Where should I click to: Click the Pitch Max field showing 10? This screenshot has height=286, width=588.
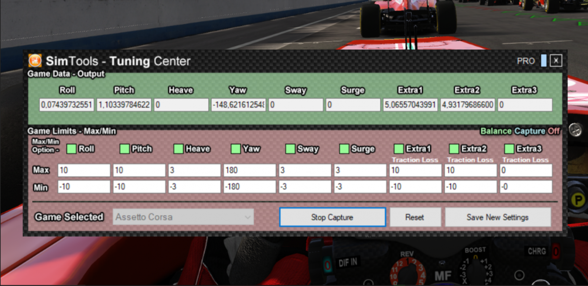[139, 170]
